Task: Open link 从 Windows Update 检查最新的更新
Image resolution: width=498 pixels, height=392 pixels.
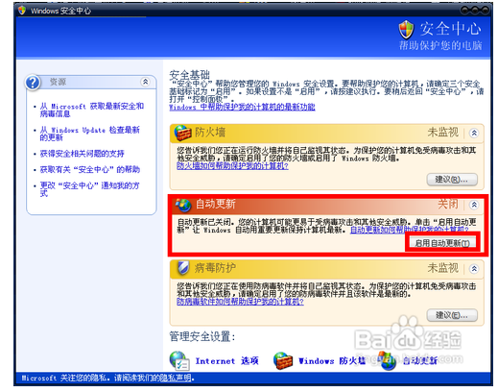Action: click(x=90, y=134)
